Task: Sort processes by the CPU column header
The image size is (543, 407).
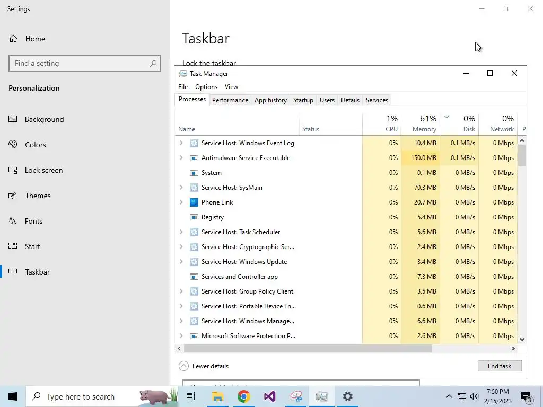Action: [x=382, y=124]
